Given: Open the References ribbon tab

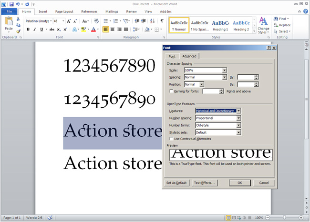Looking at the screenshot, I should [x=89, y=11].
